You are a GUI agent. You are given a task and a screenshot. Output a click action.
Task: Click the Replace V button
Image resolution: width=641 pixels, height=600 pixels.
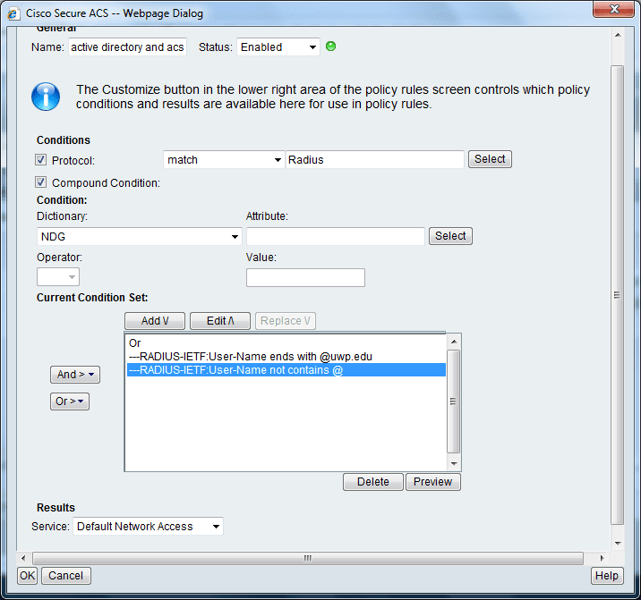(x=286, y=321)
